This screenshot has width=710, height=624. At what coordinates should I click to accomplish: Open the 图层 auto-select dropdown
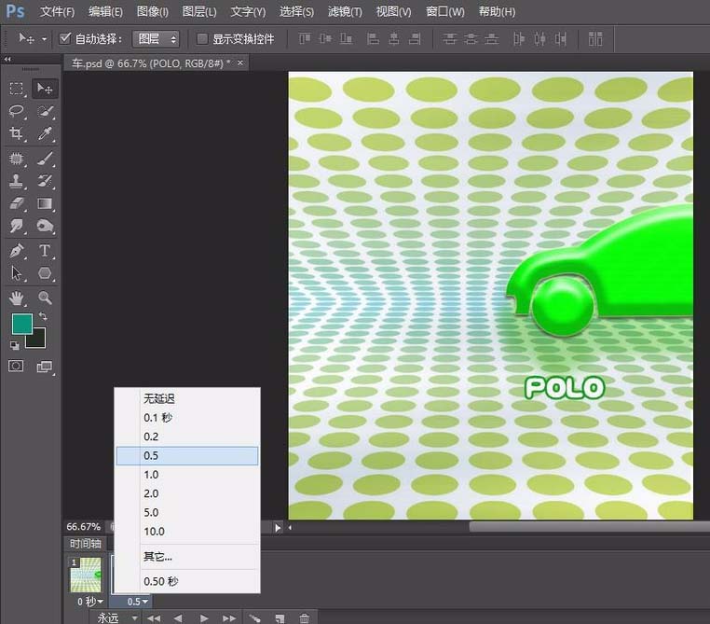156,39
